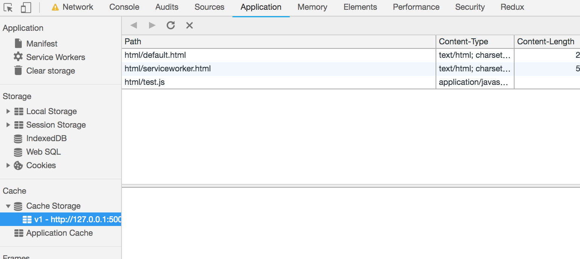Screen dimensions: 580x259
Task: Collapse the Cache Storage tree
Action: click(x=8, y=206)
